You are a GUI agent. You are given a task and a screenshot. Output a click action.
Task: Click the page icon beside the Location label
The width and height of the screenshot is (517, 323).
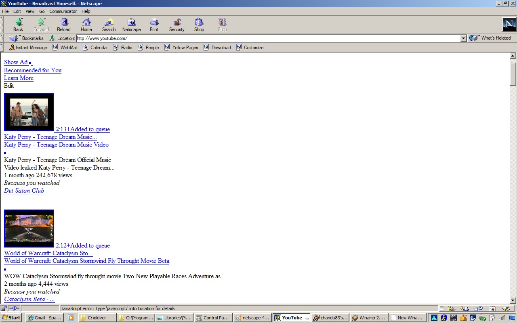tap(52, 38)
